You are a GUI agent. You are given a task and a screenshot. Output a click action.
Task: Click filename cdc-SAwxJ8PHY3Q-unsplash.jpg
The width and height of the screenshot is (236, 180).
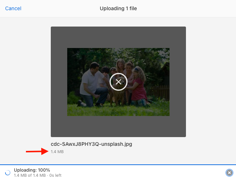pos(91,144)
